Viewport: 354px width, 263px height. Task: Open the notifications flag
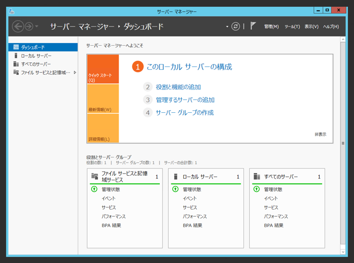(x=253, y=26)
